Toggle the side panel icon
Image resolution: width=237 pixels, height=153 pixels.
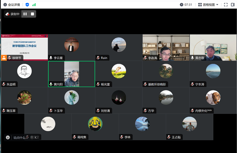click(x=233, y=5)
